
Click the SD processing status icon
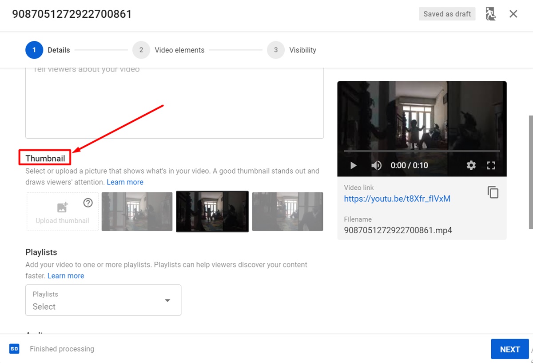[14, 349]
